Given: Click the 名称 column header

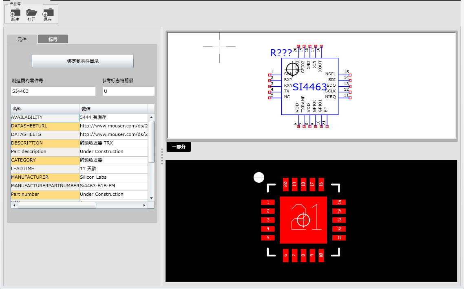Looking at the screenshot, I should [x=45, y=109].
